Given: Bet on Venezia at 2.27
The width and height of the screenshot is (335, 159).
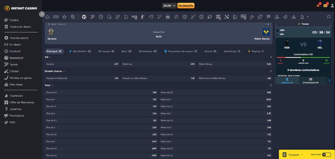Looking at the screenshot, I should [82, 64].
